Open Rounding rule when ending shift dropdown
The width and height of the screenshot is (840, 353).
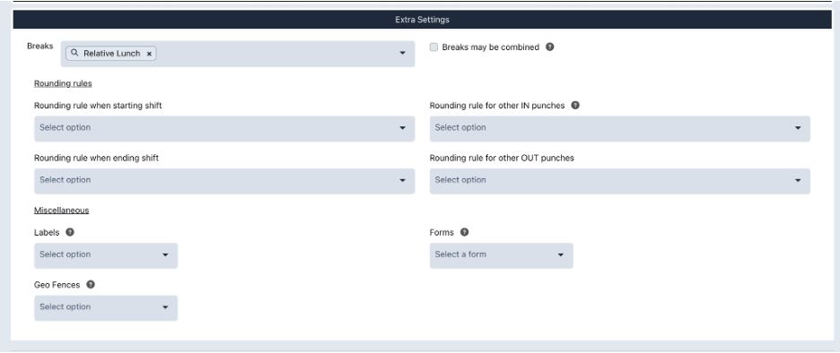(224, 181)
